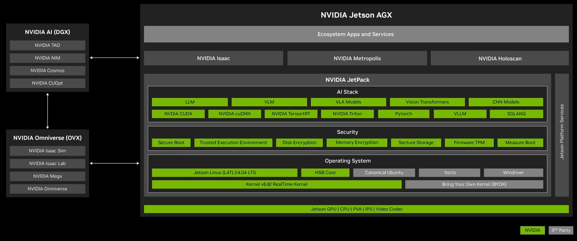
Task: Click the SGLANG box in AI Stack
Action: (x=516, y=114)
